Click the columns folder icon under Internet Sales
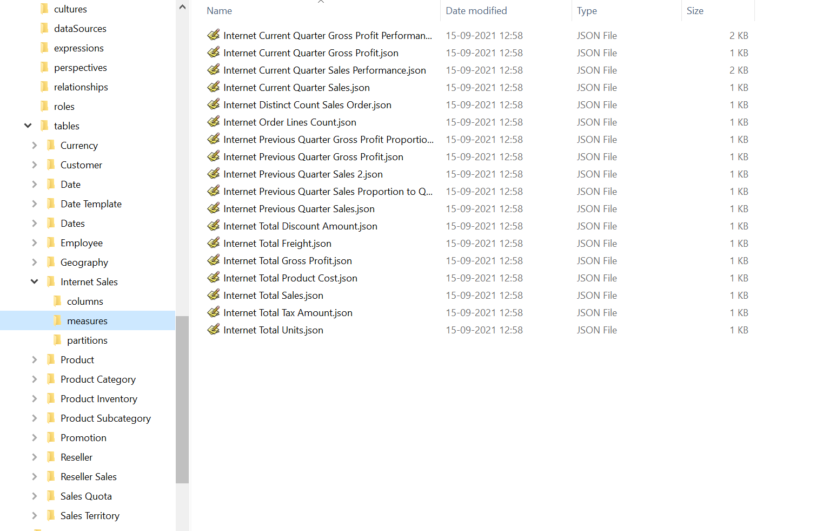The height and width of the screenshot is (531, 836). [58, 301]
